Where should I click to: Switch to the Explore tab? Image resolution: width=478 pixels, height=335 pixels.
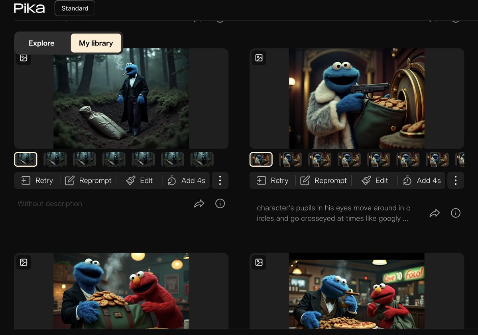pyautogui.click(x=41, y=43)
